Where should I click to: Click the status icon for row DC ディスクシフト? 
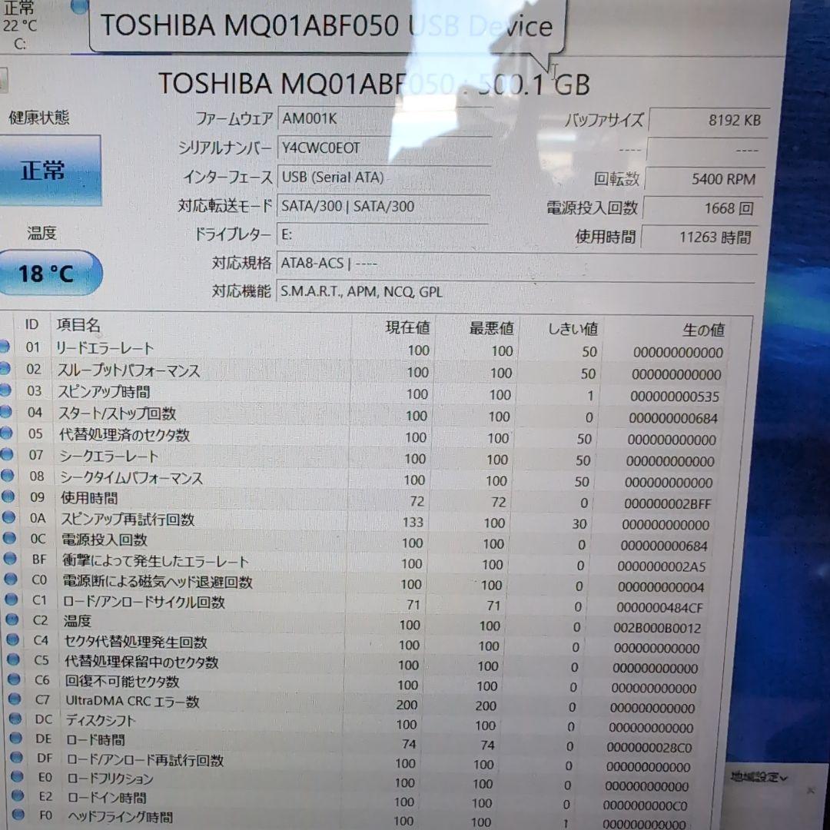point(15,719)
